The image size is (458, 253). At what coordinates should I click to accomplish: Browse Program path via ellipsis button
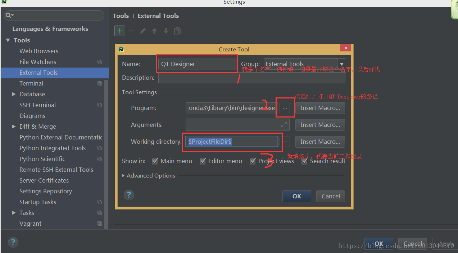pos(285,108)
